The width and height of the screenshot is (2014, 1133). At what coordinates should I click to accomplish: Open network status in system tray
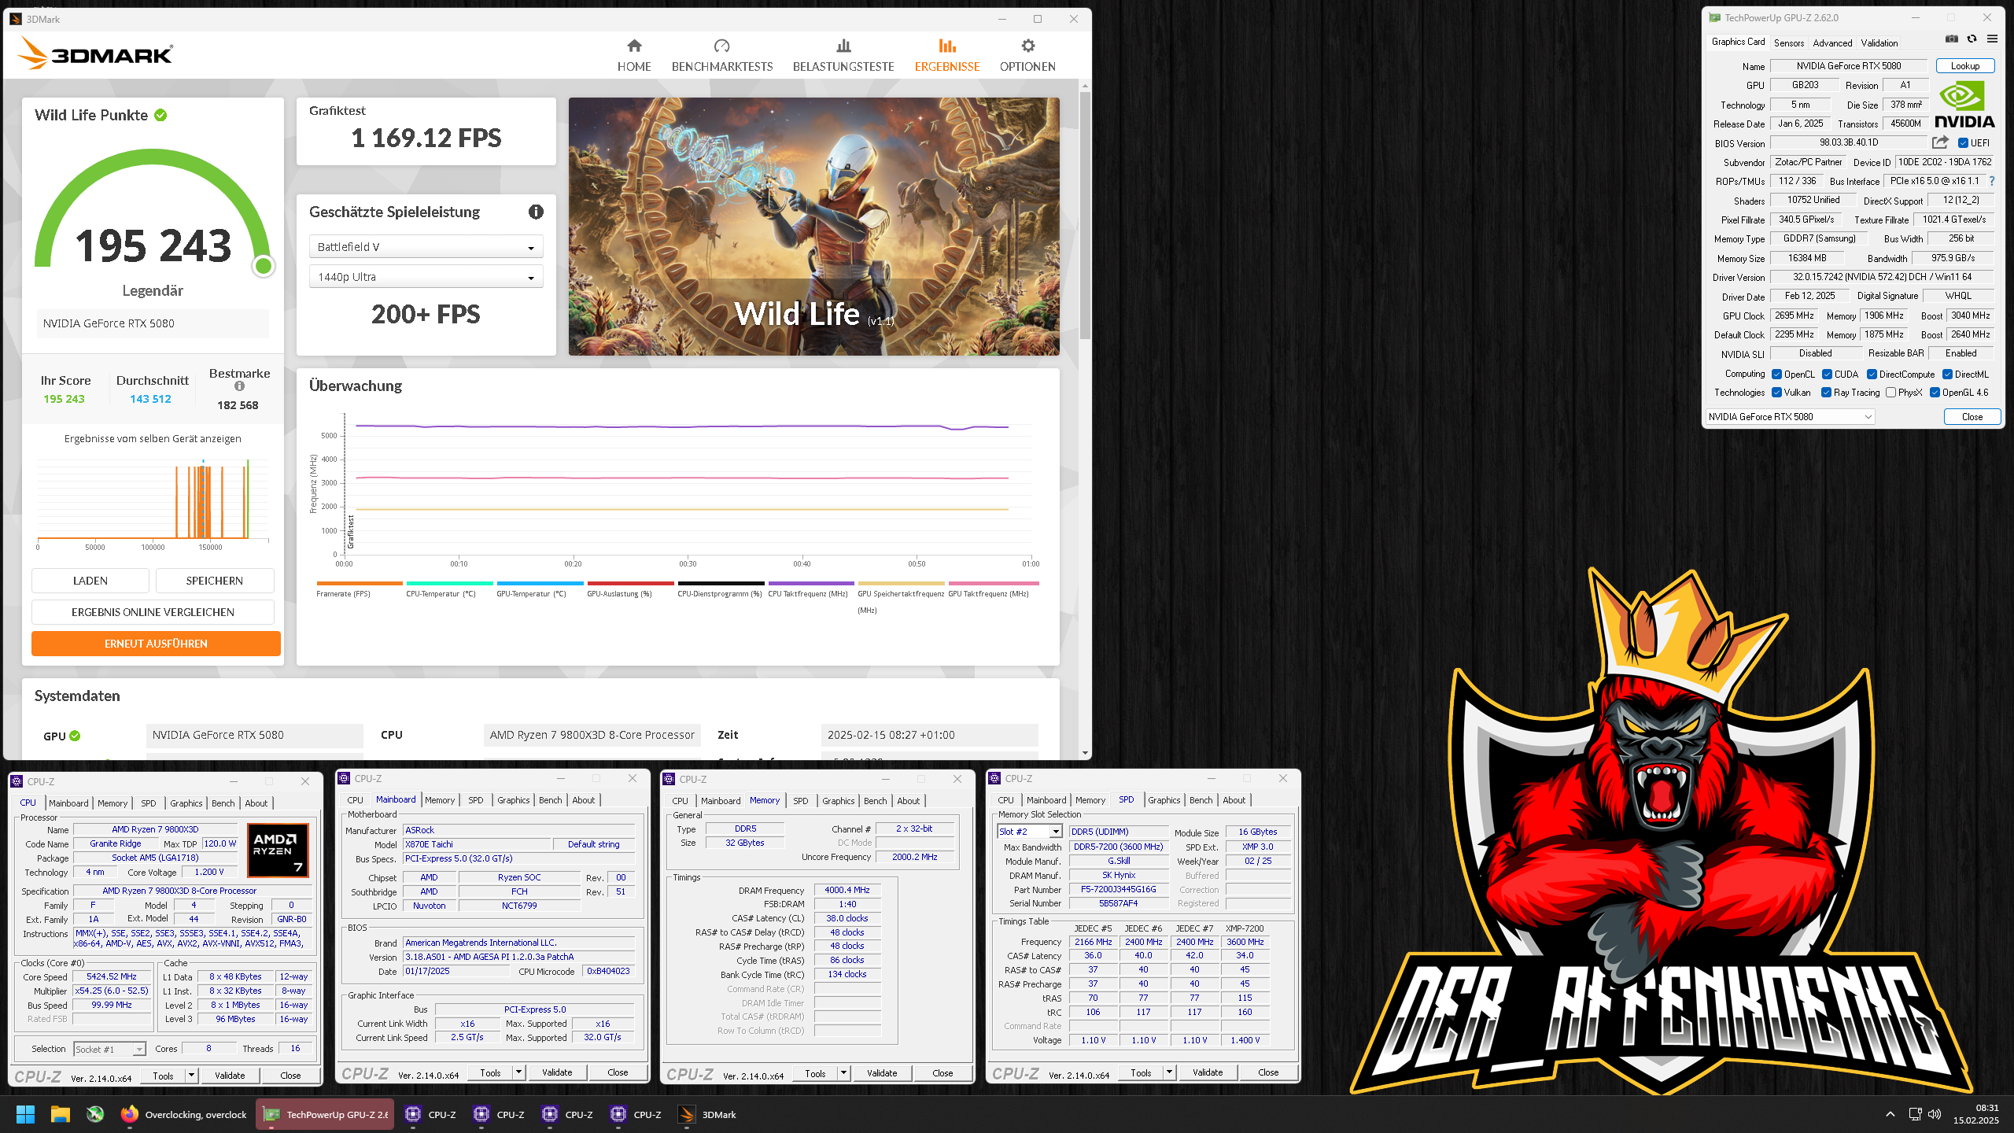[x=1915, y=1114]
